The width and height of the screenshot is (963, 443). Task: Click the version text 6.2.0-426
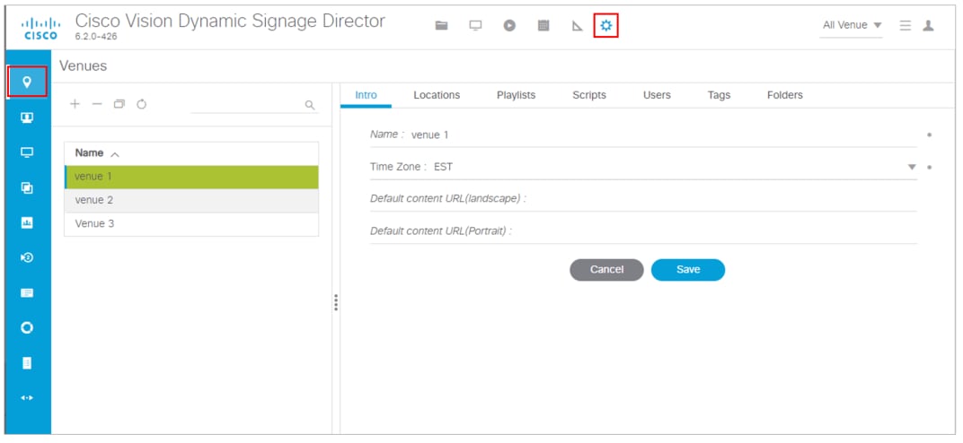(x=96, y=37)
